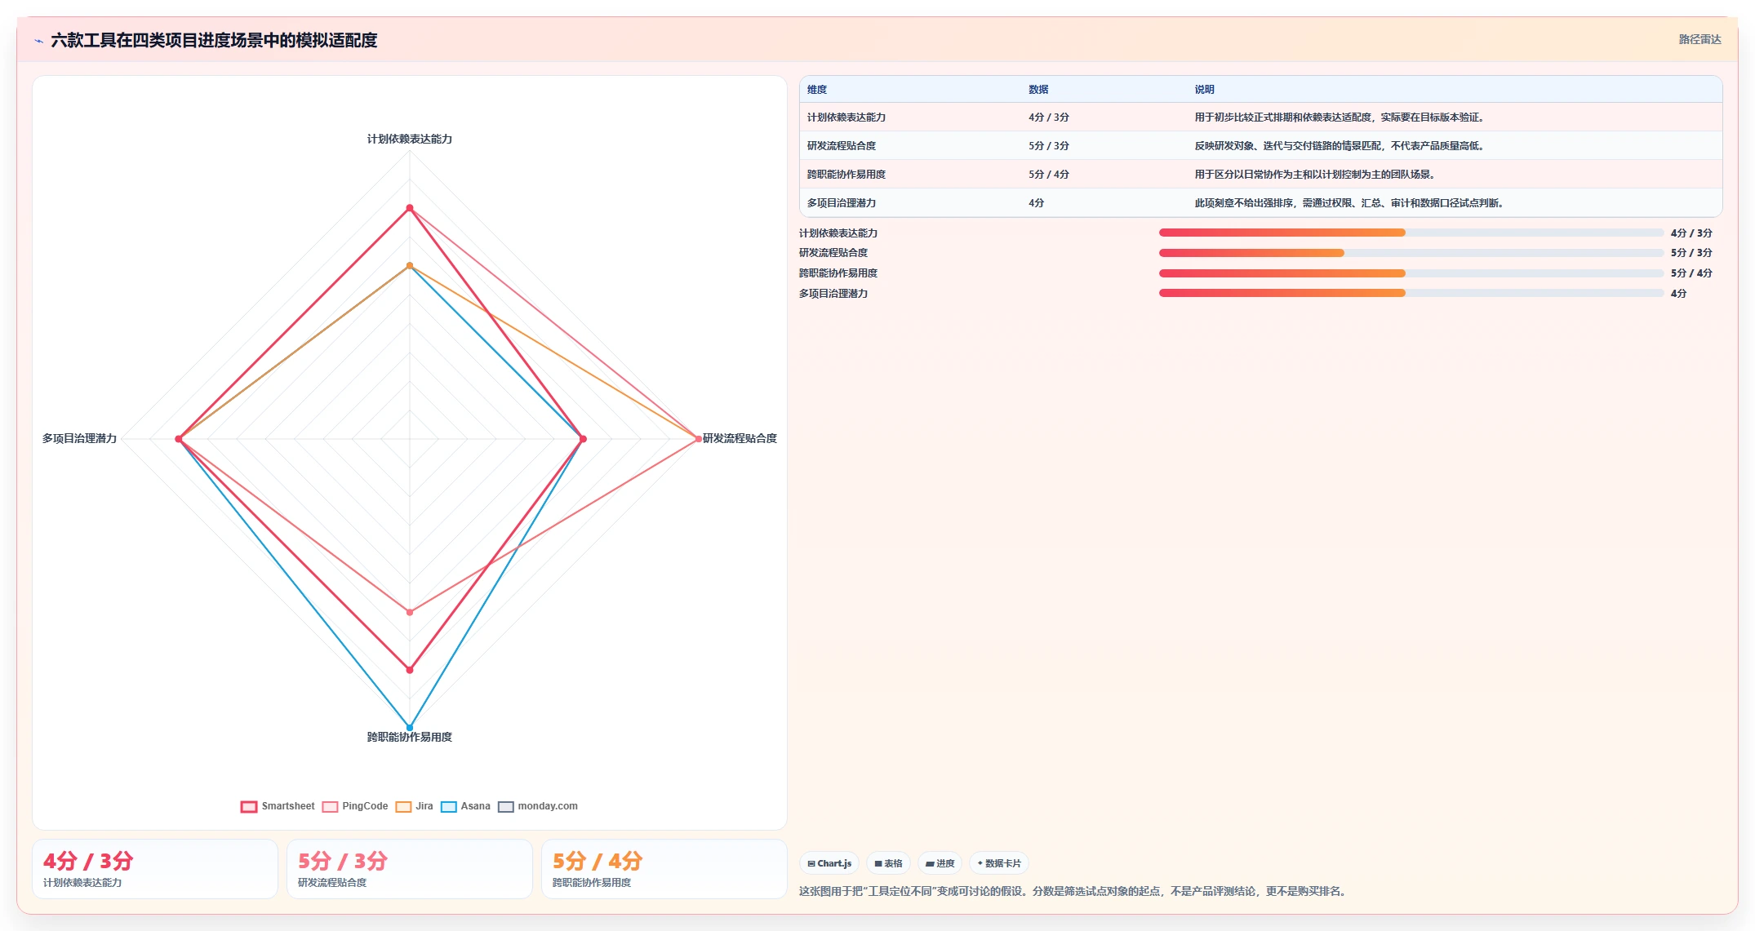Hide the Jira series via legend
This screenshot has height=931, width=1755.
(x=414, y=806)
